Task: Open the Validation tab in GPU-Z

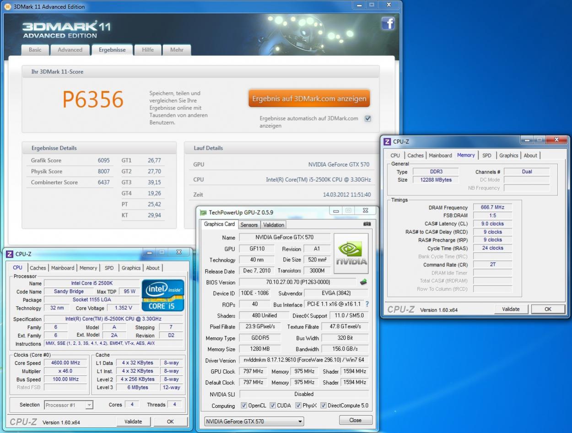Action: click(x=274, y=225)
